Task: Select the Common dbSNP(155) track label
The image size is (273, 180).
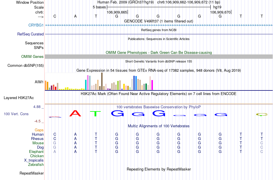Action: click(25, 66)
